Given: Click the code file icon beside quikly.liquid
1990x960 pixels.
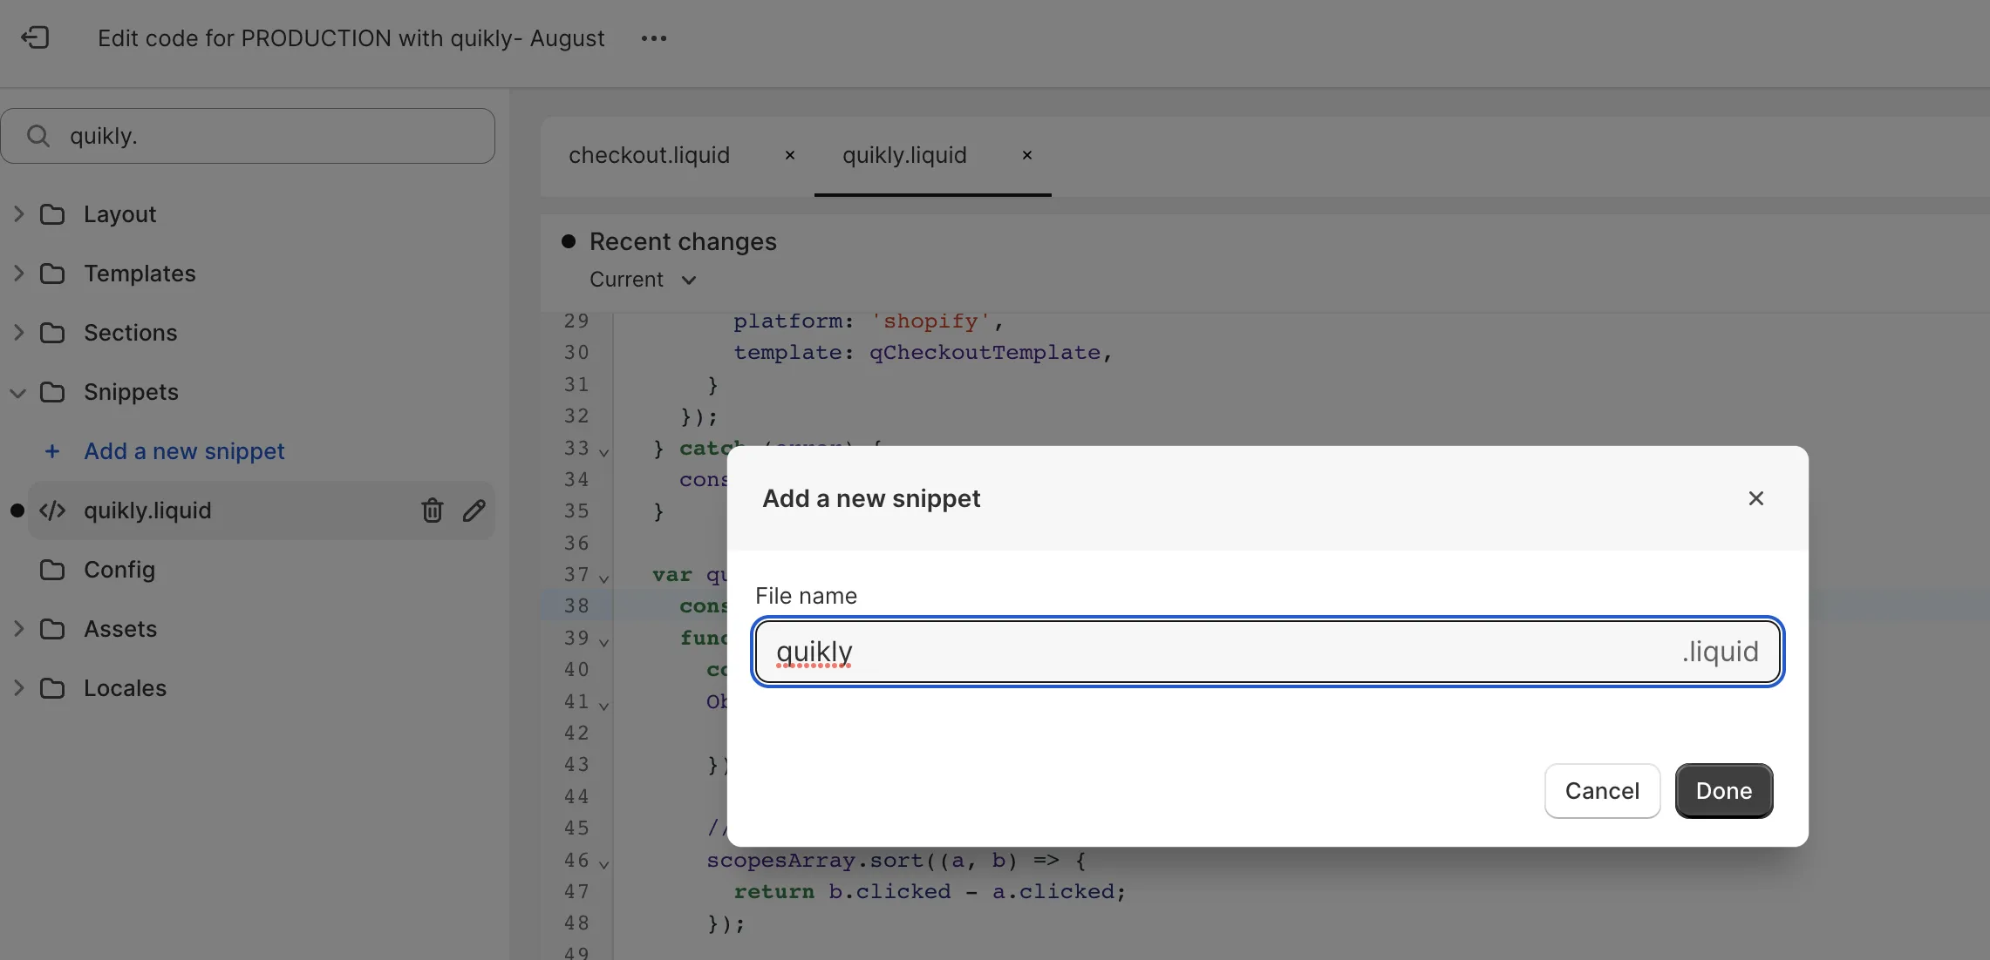Looking at the screenshot, I should [x=52, y=511].
